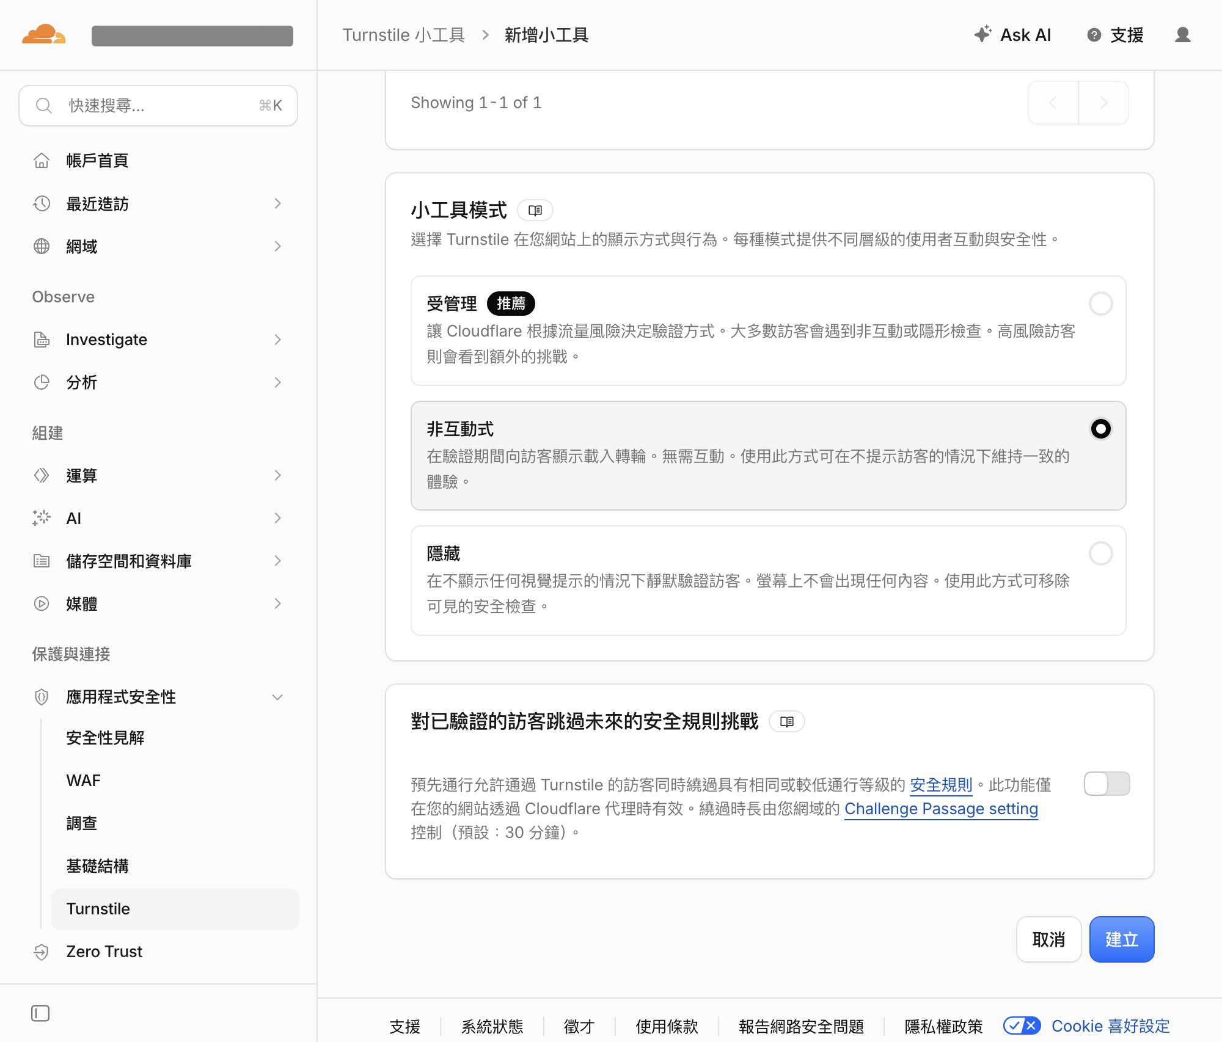Click the Zero Trust shield icon

[x=42, y=952]
